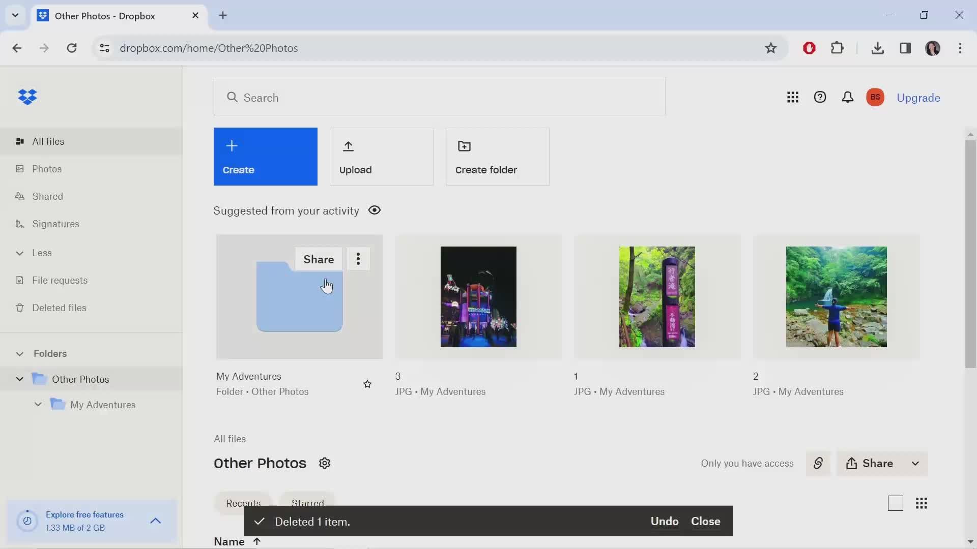Toggle the eye icon on Suggested activity
Viewport: 977px width, 549px height.
click(x=375, y=210)
